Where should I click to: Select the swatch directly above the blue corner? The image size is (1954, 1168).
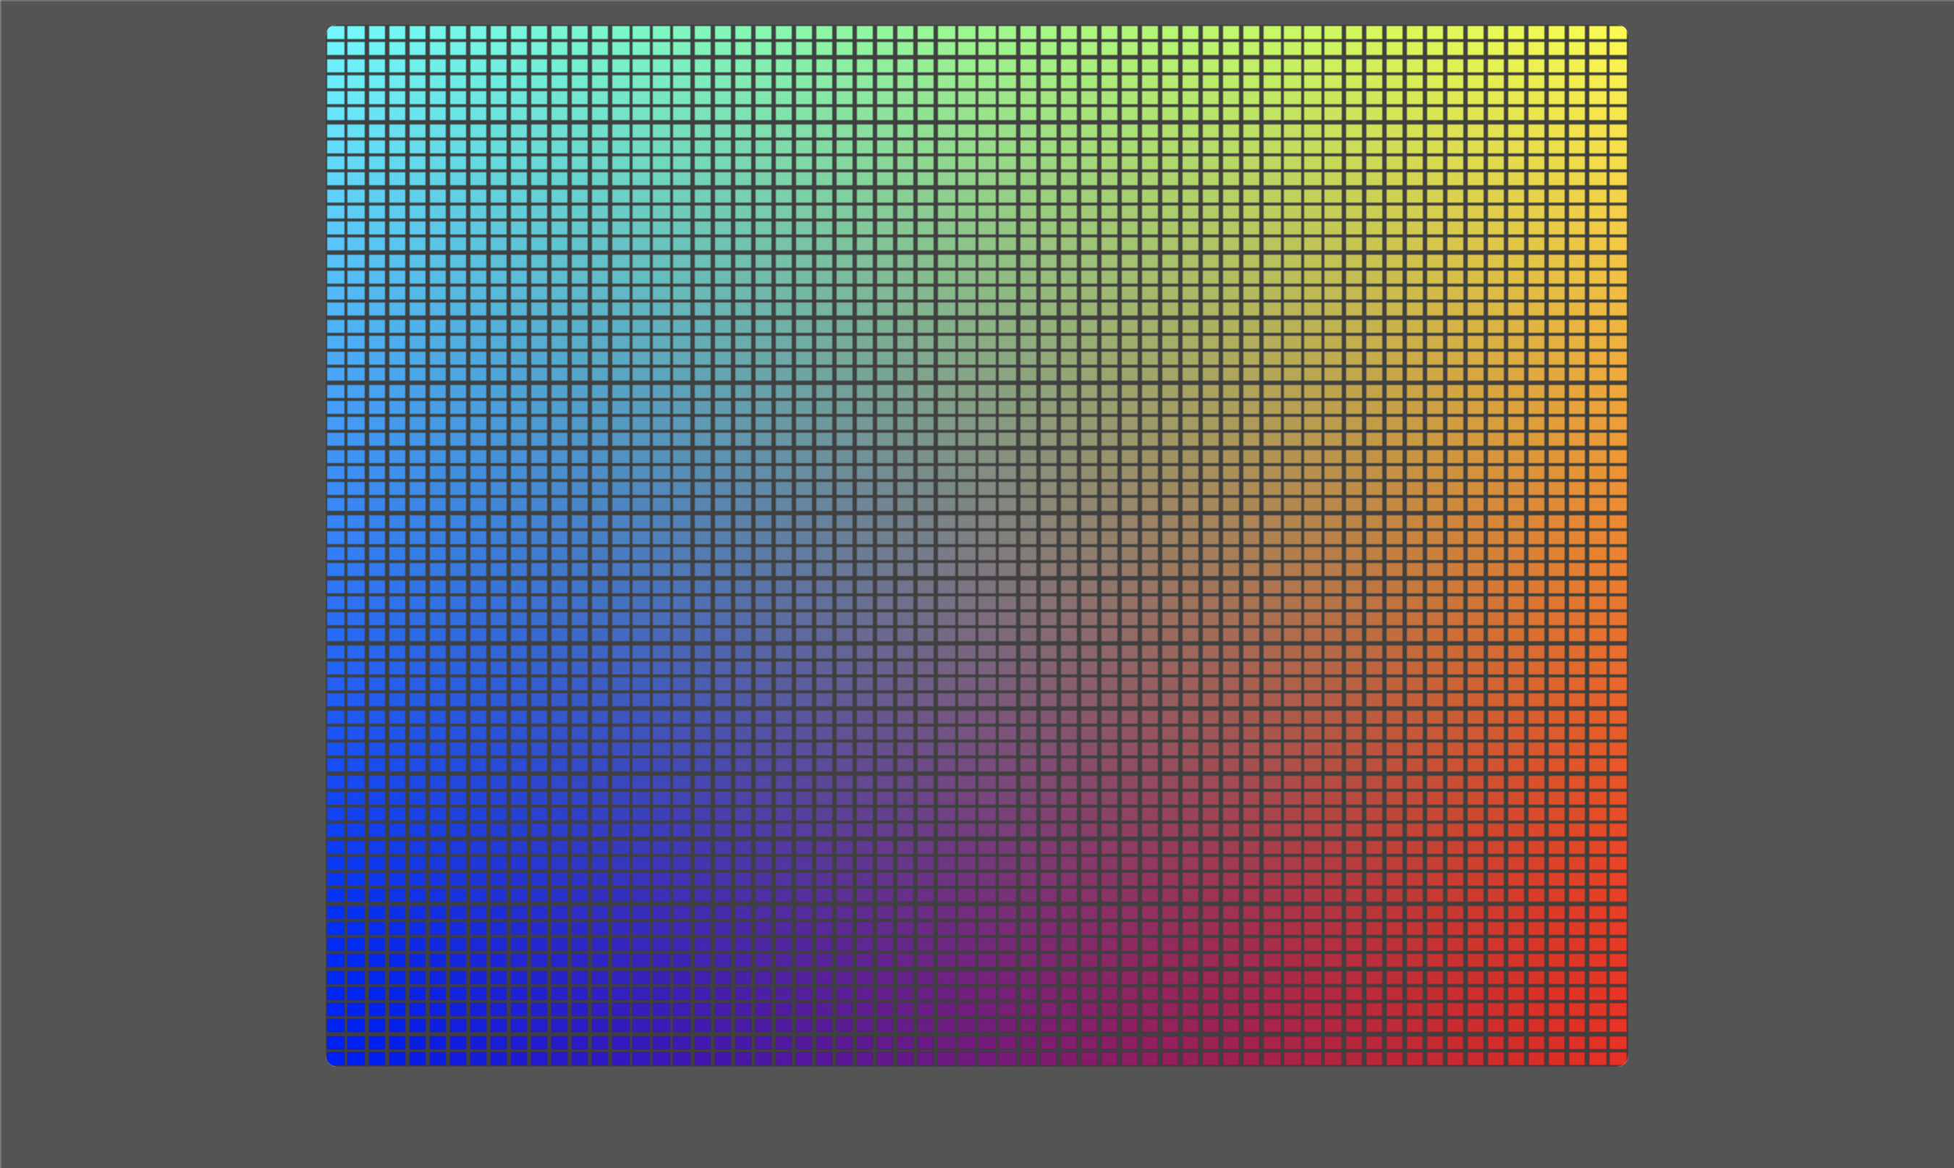point(335,1042)
